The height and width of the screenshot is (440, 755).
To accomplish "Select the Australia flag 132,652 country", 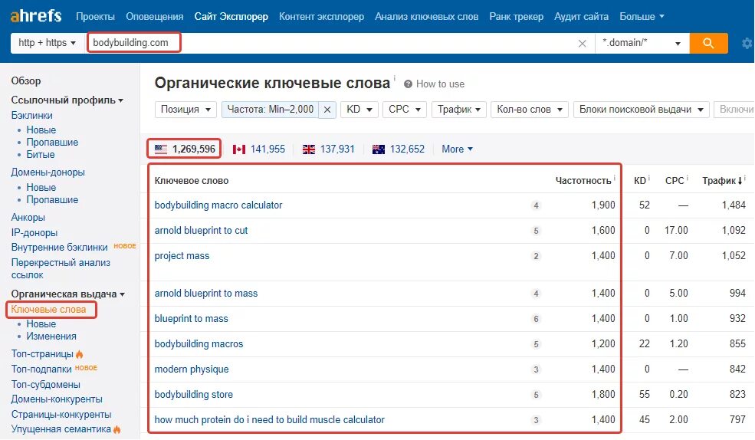I will click(399, 149).
